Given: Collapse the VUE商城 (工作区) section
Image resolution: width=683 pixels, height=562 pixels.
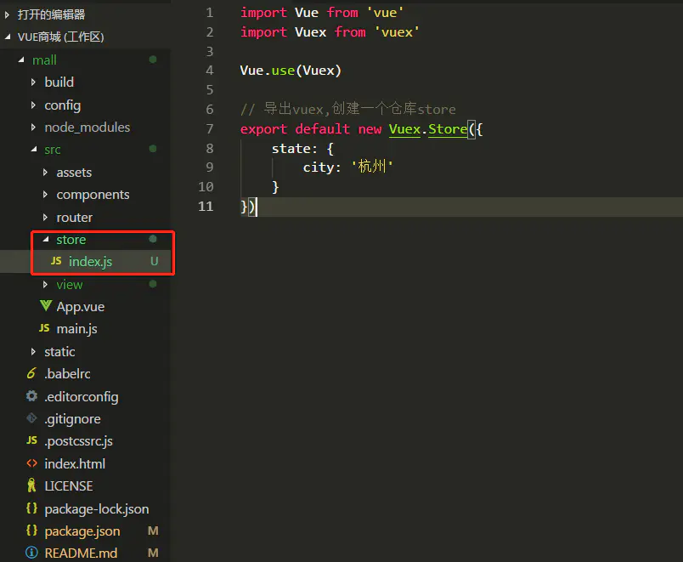Looking at the screenshot, I should (8, 37).
